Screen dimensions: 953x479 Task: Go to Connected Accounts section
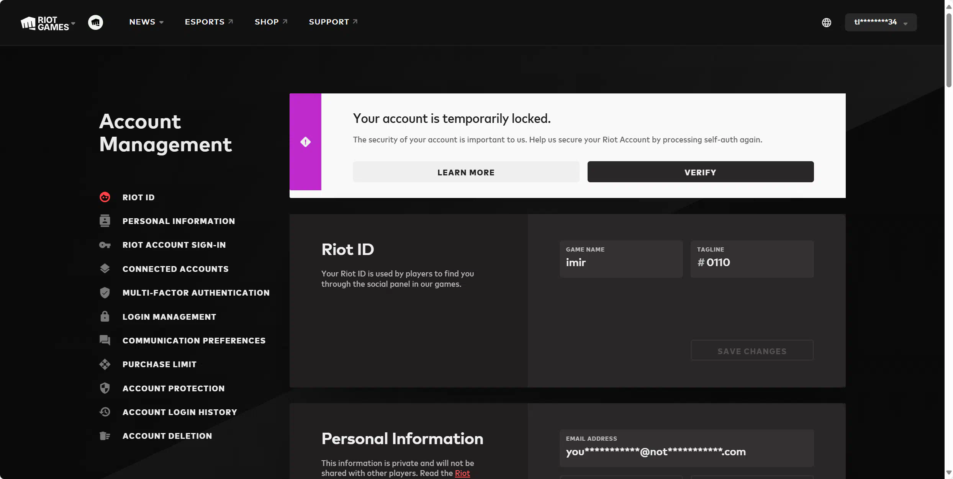click(x=175, y=269)
